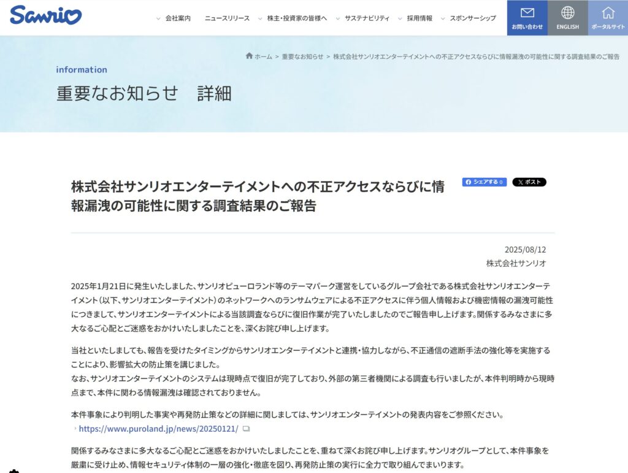Open スポンサーシップ menu item

tap(473, 18)
